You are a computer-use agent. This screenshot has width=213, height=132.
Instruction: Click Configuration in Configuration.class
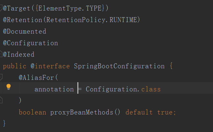coord(111,89)
